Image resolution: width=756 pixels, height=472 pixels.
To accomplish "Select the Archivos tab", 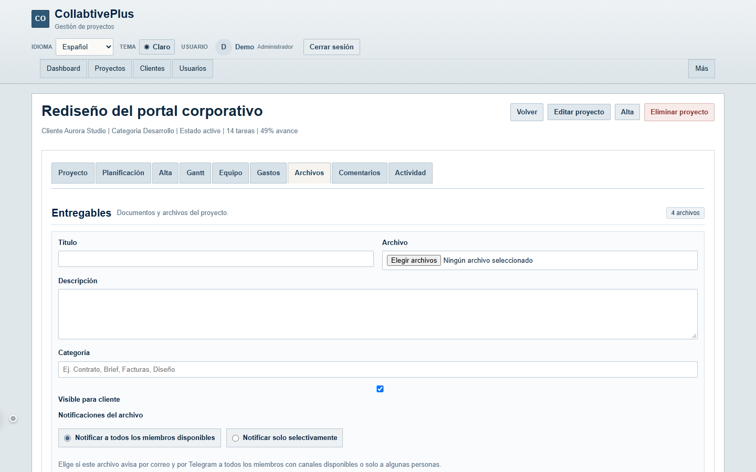I will pyautogui.click(x=309, y=173).
